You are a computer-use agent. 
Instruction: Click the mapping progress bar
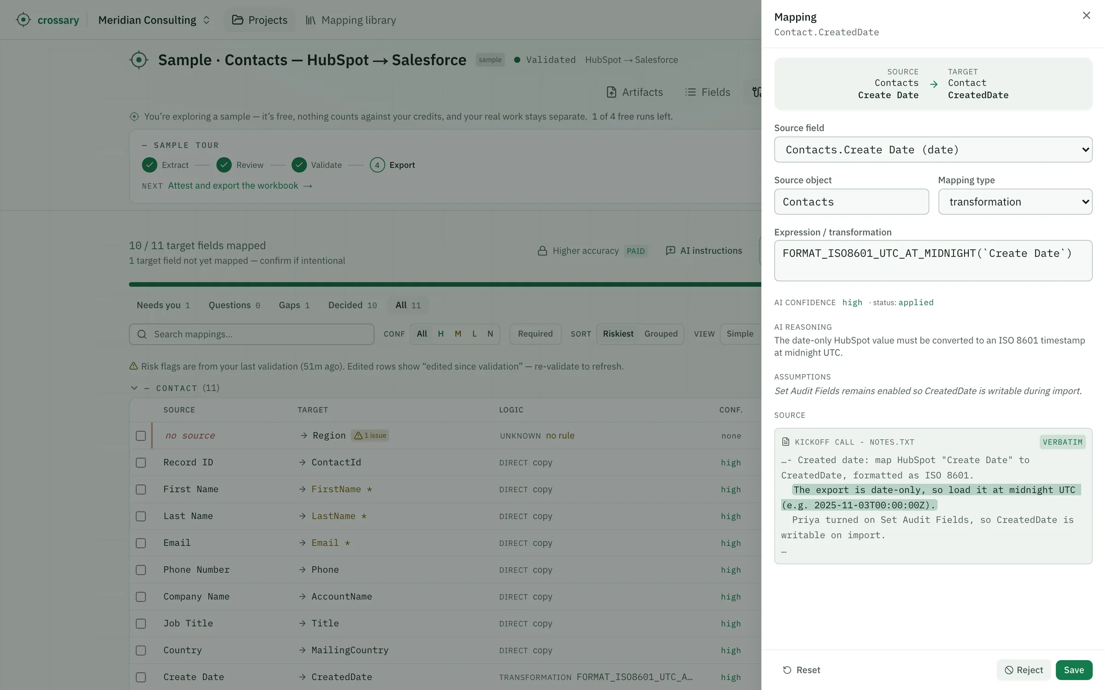445,284
